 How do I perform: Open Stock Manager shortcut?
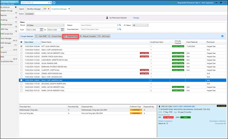[9, 39]
